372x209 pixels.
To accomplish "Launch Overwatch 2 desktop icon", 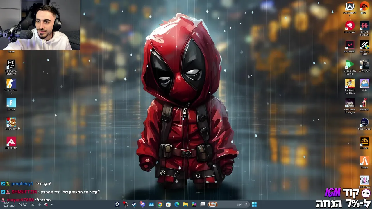I will coord(350,9).
